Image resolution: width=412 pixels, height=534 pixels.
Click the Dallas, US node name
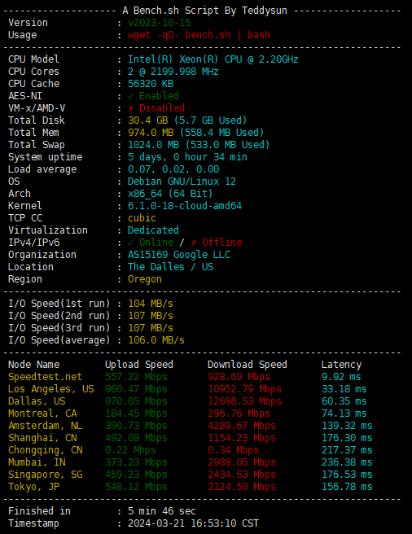[37, 401]
